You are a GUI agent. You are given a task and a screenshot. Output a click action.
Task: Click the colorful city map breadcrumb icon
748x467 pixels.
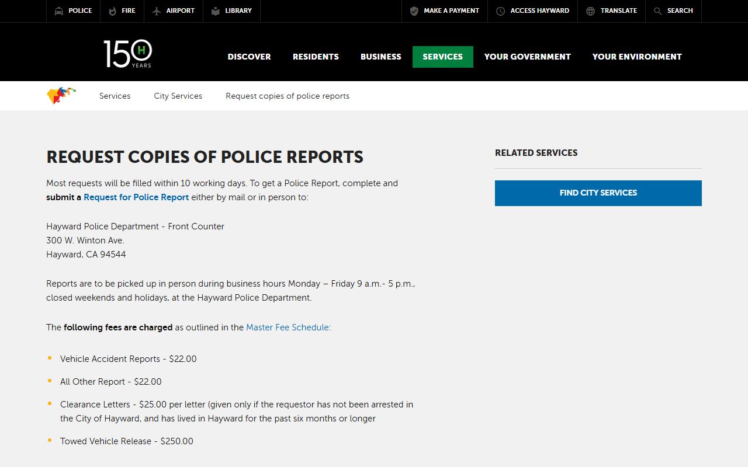(x=61, y=95)
